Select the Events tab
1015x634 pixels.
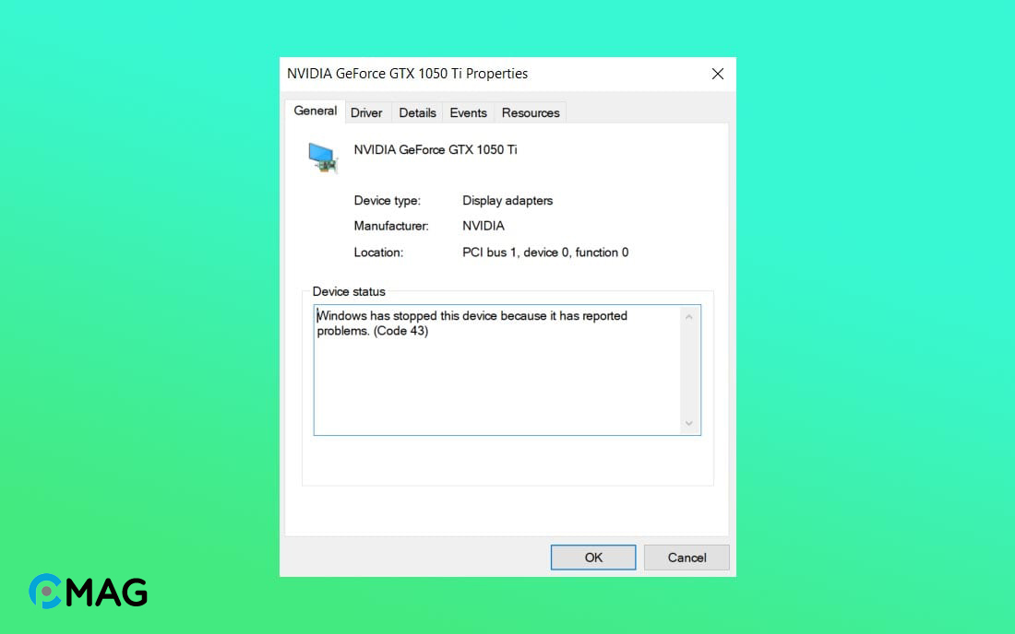[468, 112]
